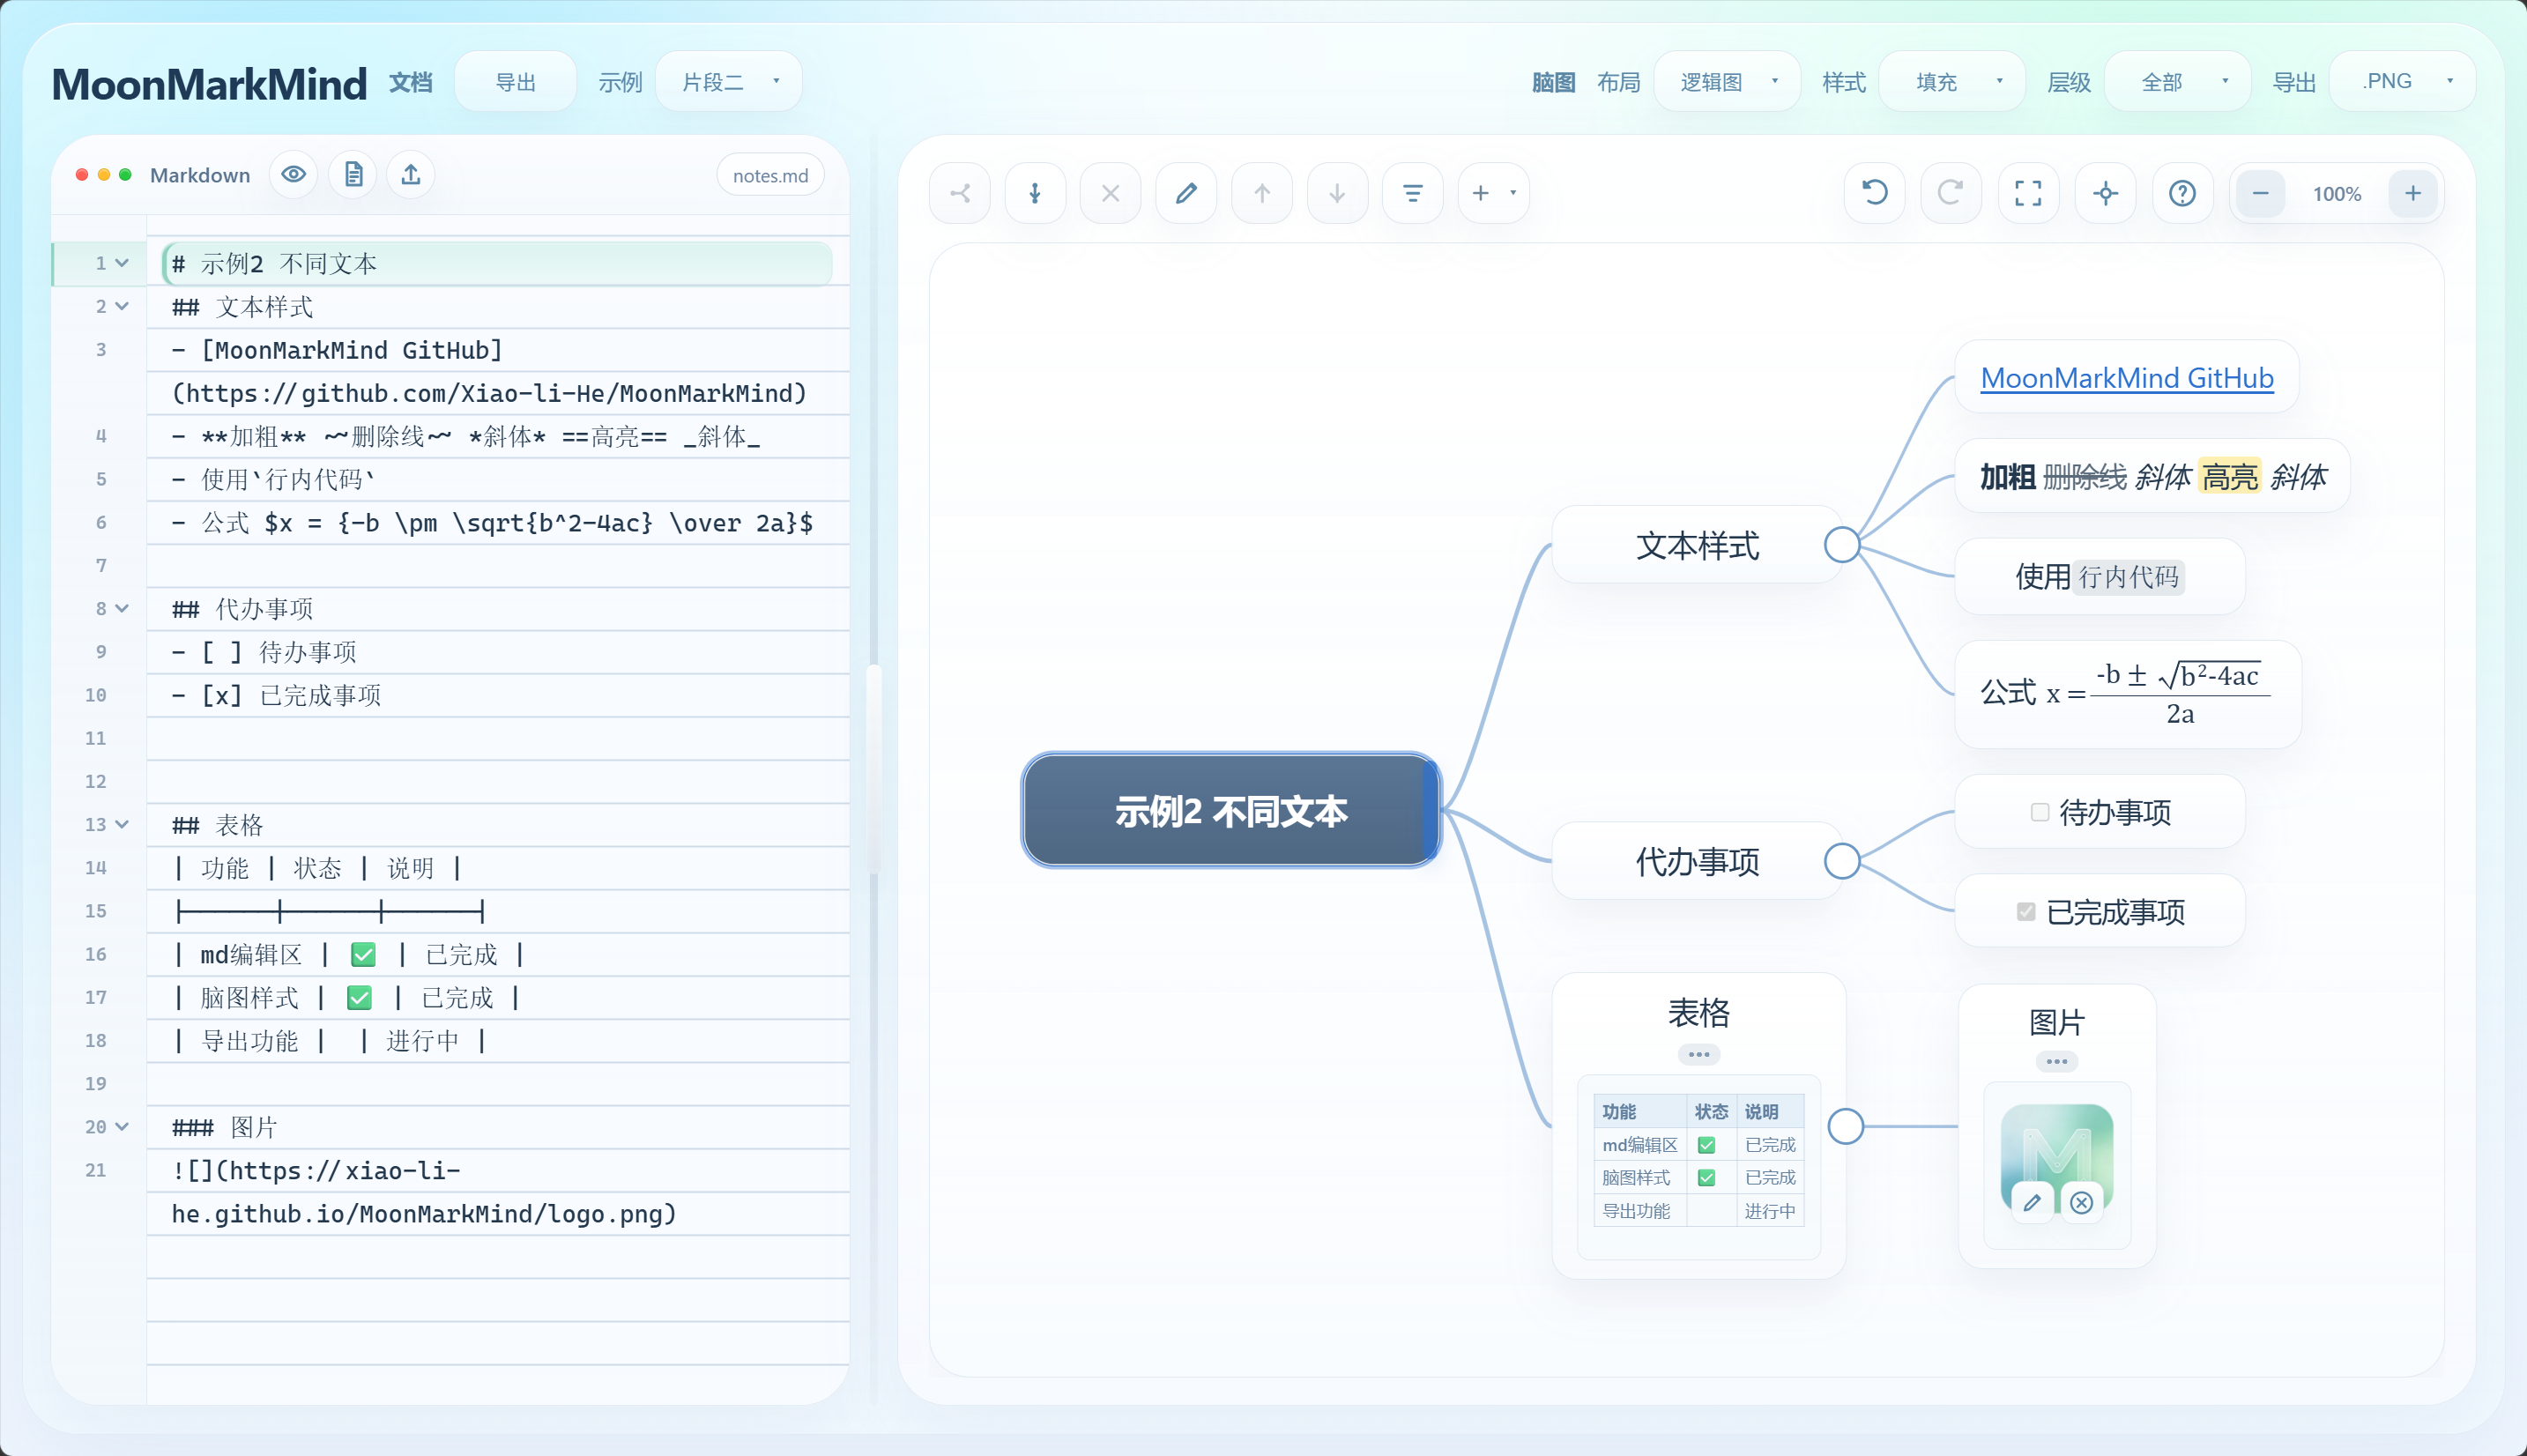Fold line 2 文本样式 section chevron
2527x1456 pixels.
[x=122, y=306]
